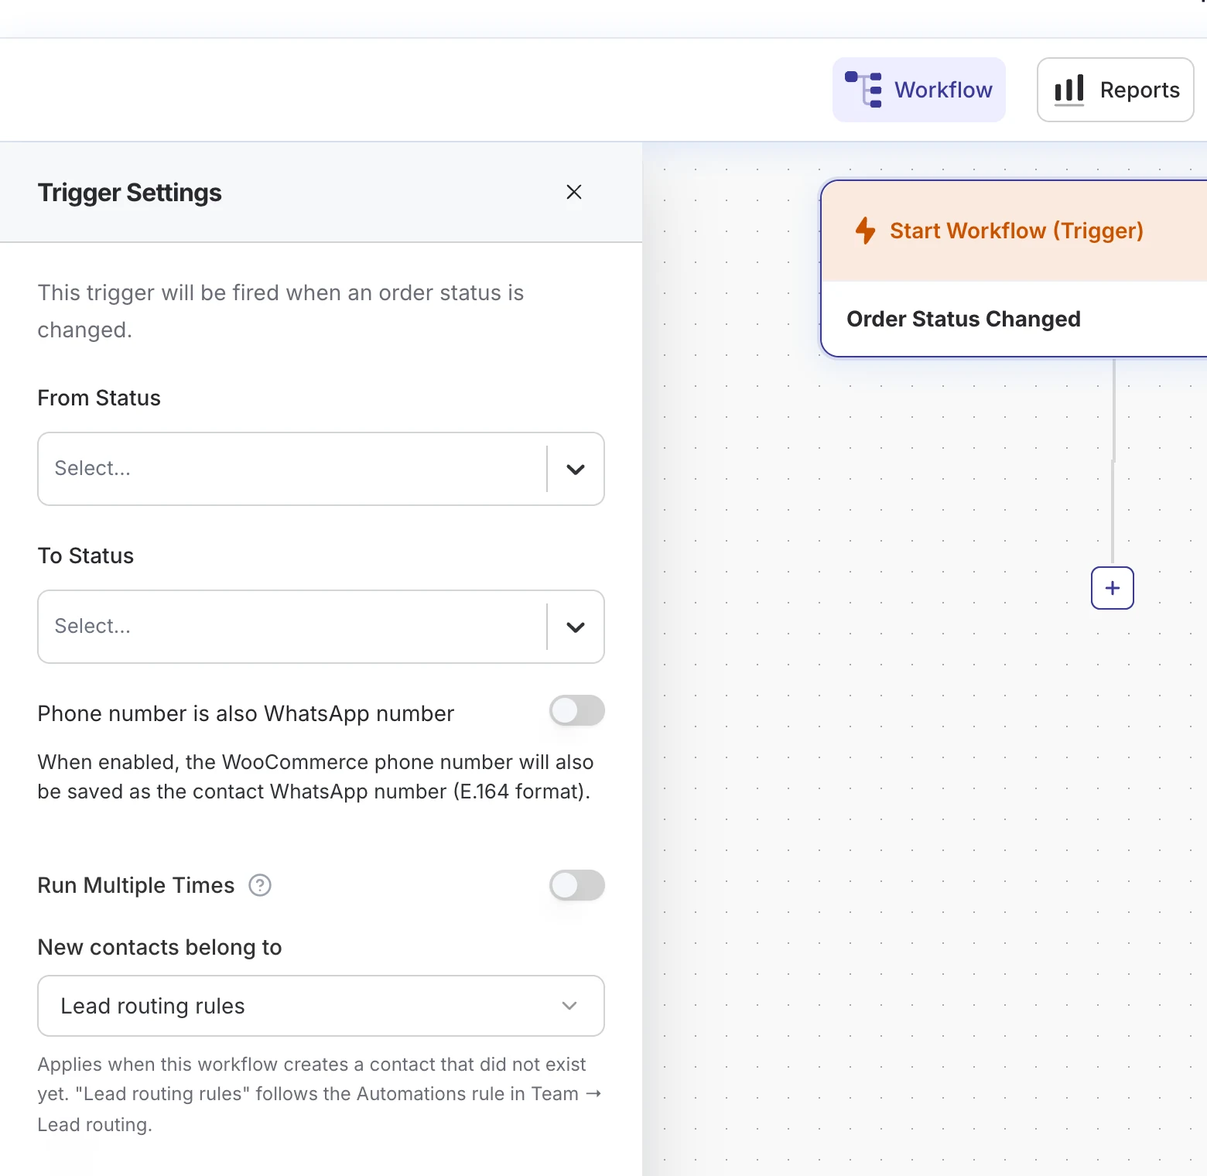The width and height of the screenshot is (1207, 1176).
Task: Switch to the Workflow tab
Action: (919, 90)
